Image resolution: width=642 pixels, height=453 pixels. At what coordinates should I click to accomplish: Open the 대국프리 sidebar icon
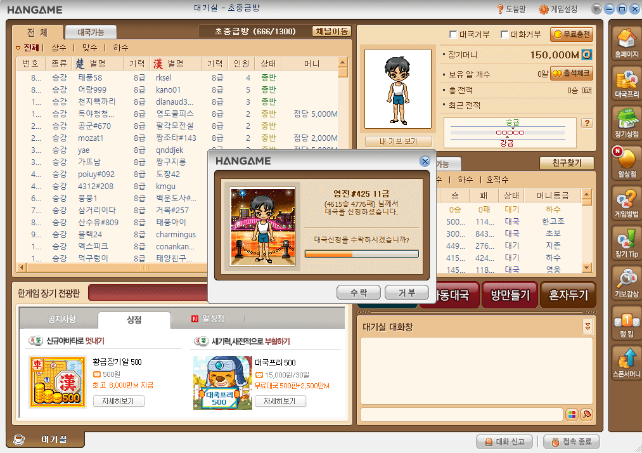[626, 83]
